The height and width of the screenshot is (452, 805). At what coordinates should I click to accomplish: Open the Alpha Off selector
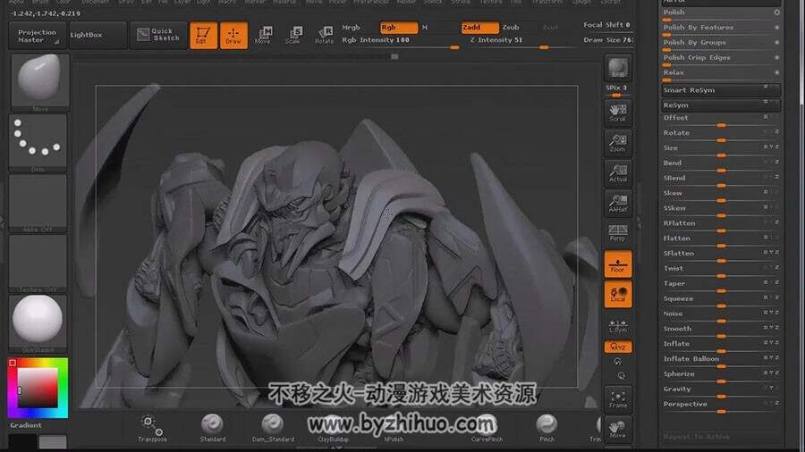tap(38, 203)
